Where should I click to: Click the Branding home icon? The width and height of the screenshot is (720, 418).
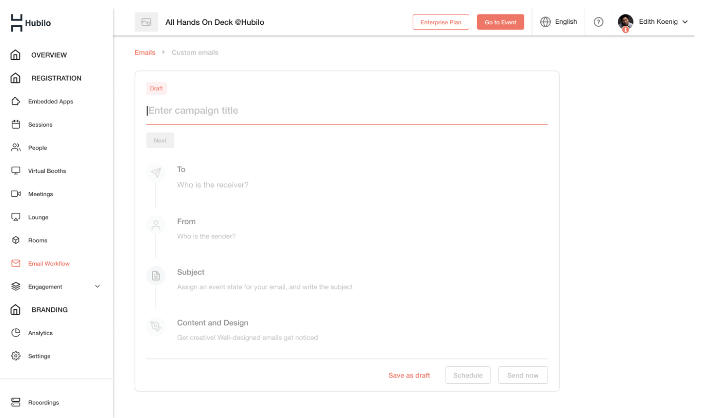15,310
